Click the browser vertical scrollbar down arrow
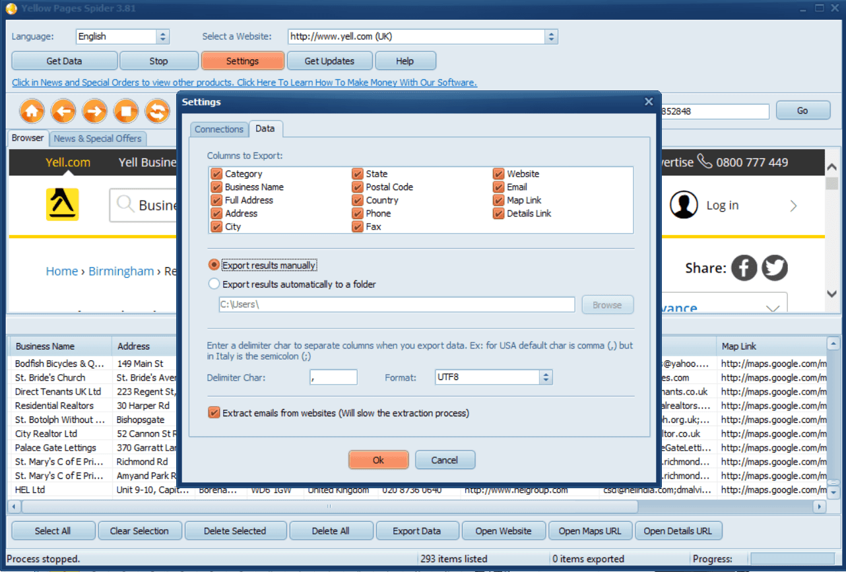Viewport: 846px width, 572px height. coord(831,294)
